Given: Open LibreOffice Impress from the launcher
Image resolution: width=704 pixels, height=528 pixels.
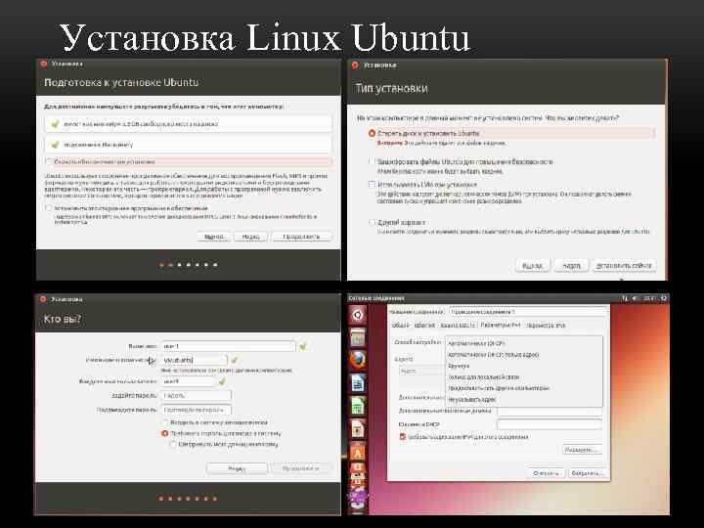Looking at the screenshot, I should pyautogui.click(x=358, y=429).
